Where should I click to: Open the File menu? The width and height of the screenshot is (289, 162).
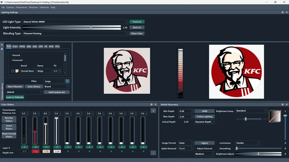pyautogui.click(x=3, y=7)
